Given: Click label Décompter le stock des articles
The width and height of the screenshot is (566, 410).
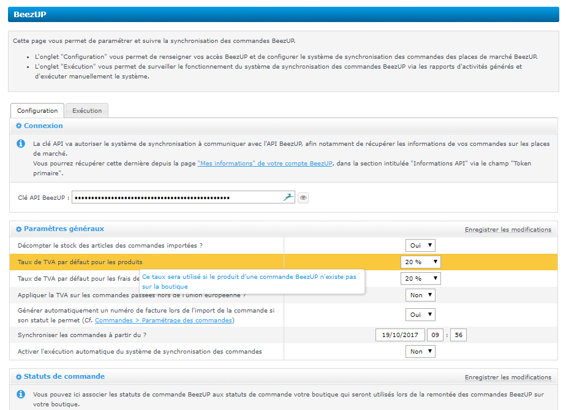Looking at the screenshot, I should [x=110, y=245].
